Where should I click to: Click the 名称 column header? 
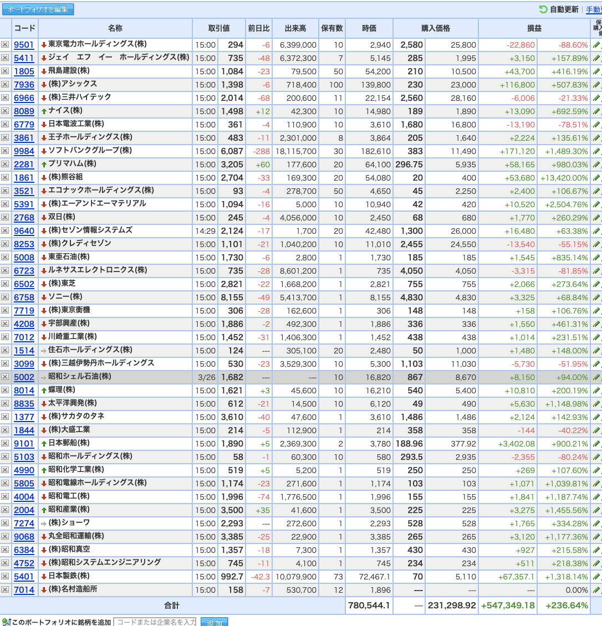[115, 28]
